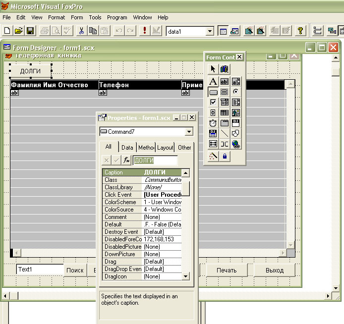Click the Builder Lock wand icon
Image resolution: width=344 pixels, height=324 pixels.
pos(213,157)
